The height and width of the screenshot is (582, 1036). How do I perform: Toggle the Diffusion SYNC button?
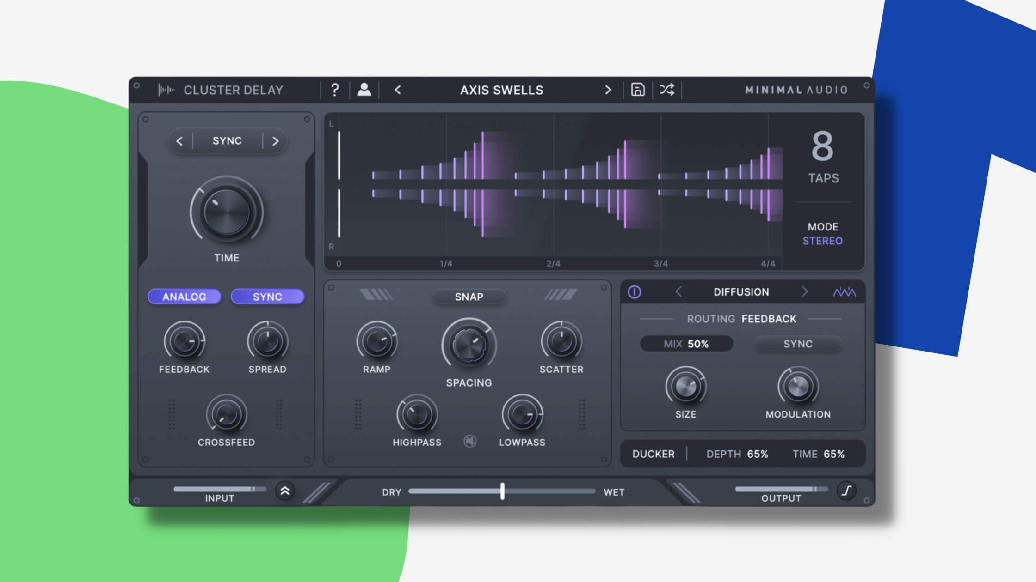pos(798,344)
